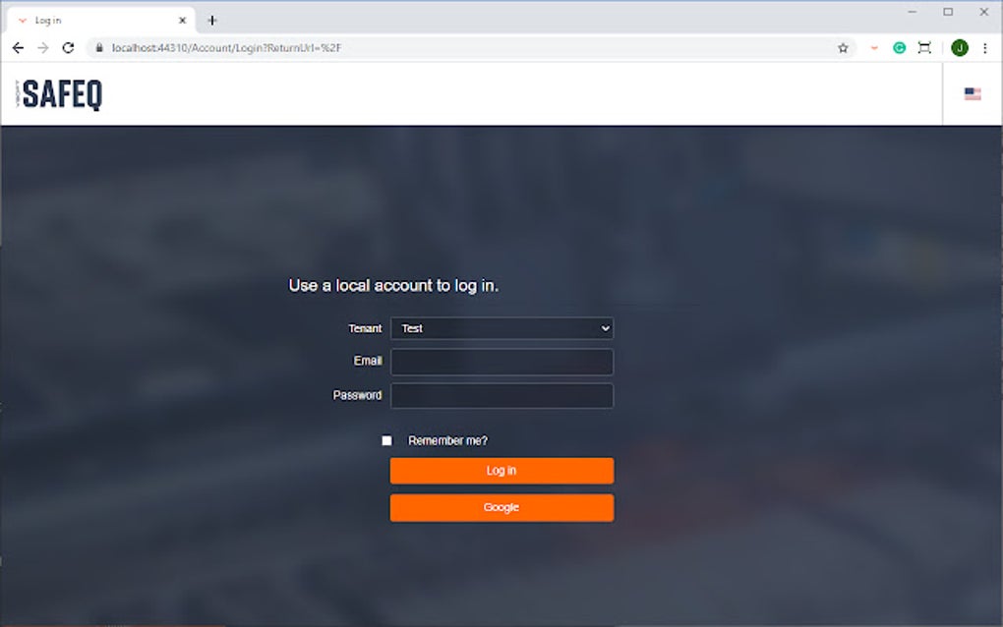This screenshot has width=1003, height=627.
Task: Open the Tenant dropdown showing Test
Action: 501,328
